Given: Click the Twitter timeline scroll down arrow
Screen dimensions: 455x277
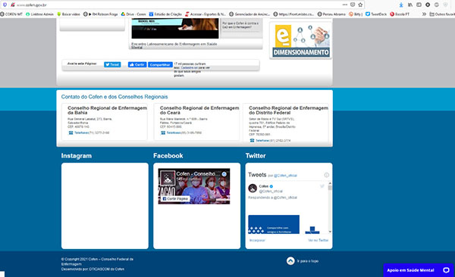Looking at the screenshot, I should click(x=330, y=232).
